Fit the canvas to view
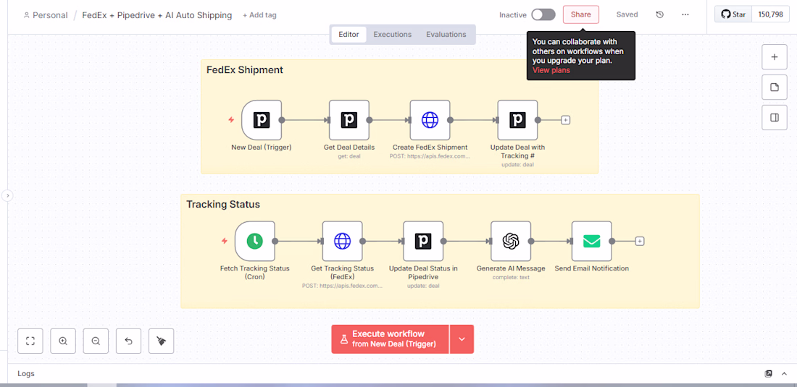 (30, 341)
